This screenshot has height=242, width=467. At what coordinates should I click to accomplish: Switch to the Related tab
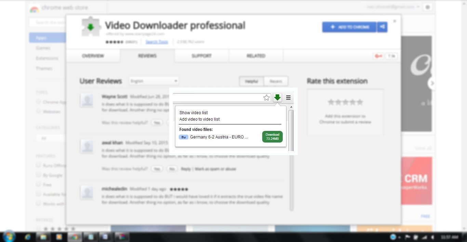tap(256, 56)
